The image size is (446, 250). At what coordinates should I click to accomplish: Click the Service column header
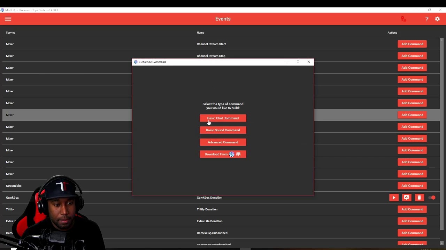coord(10,33)
